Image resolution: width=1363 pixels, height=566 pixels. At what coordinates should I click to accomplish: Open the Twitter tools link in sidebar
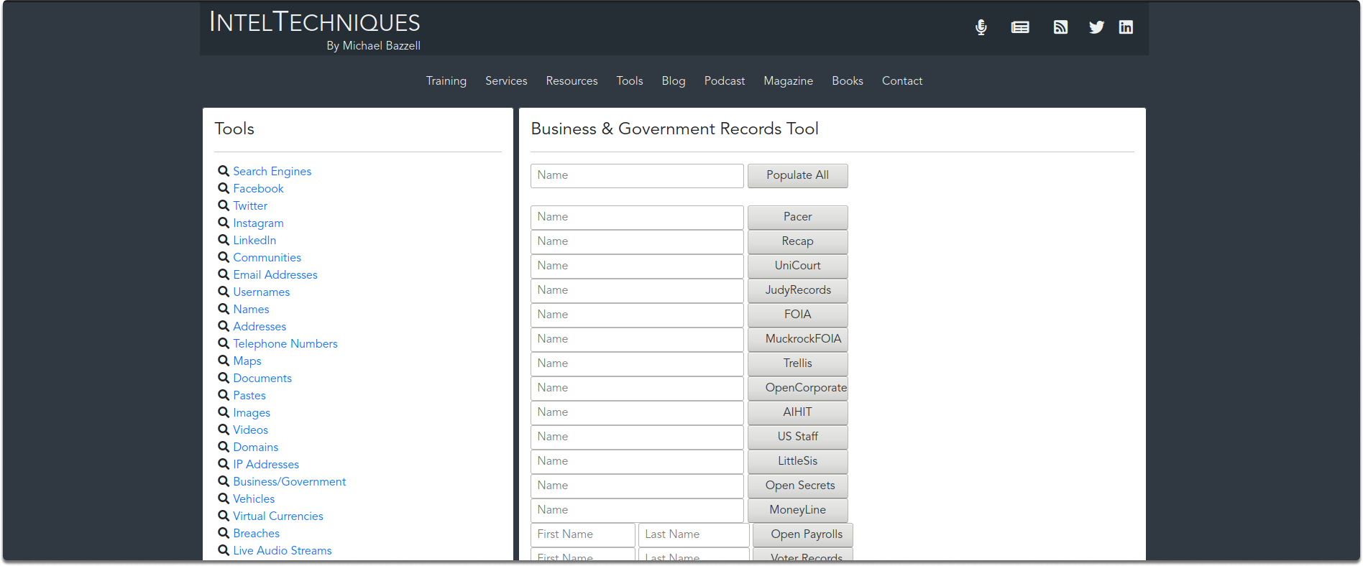click(250, 205)
